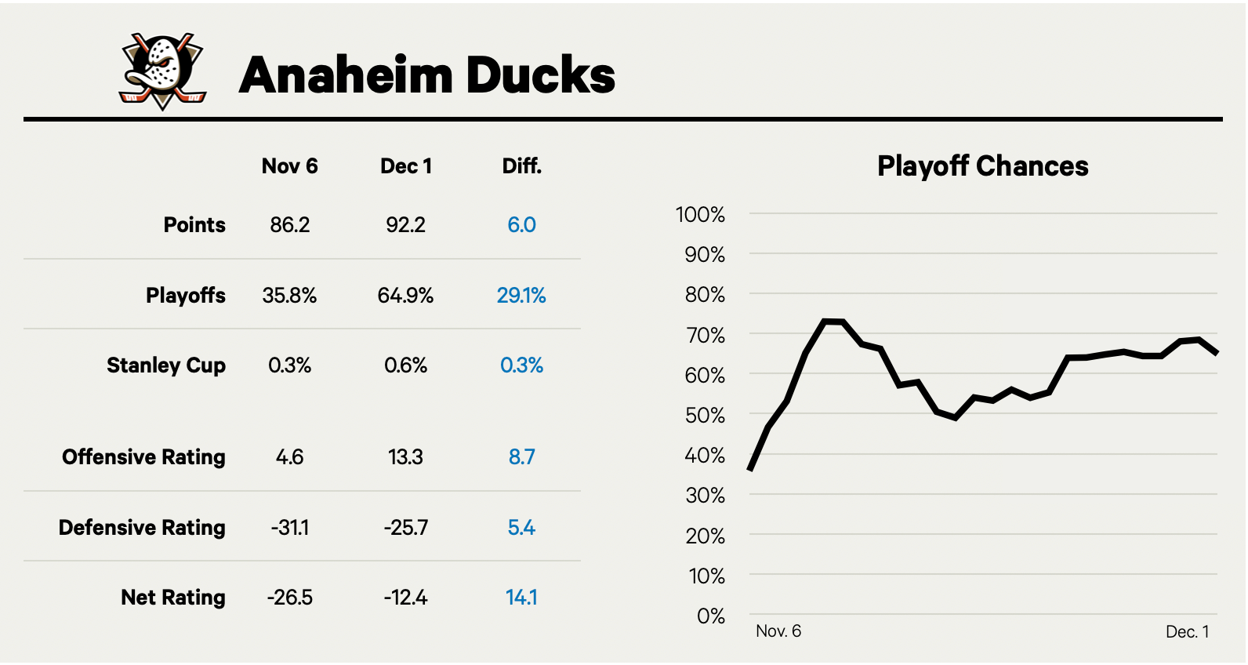Click the blue 8.7 offensive rating difference
The width and height of the screenshot is (1248, 665).
(521, 457)
